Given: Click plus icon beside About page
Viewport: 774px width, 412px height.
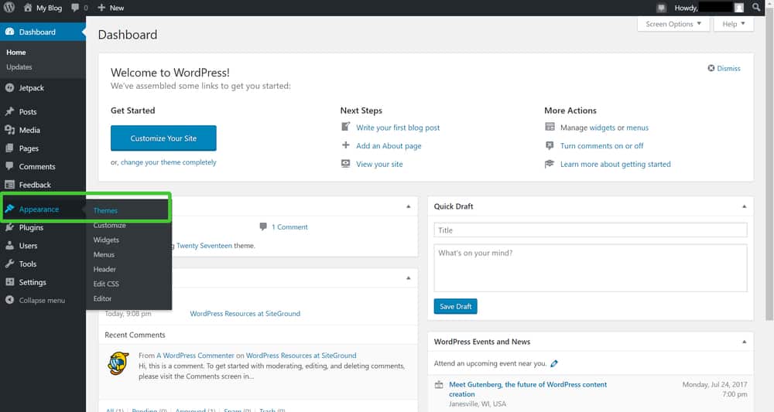Looking at the screenshot, I should (x=345, y=145).
